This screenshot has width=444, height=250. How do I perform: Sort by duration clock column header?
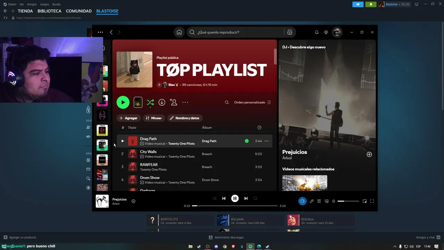259,127
